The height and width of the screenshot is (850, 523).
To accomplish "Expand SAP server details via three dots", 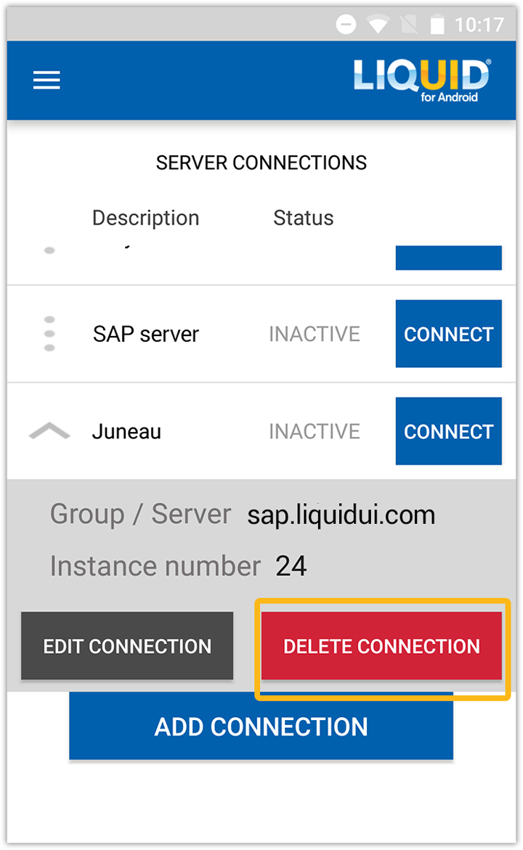I will (x=49, y=334).
